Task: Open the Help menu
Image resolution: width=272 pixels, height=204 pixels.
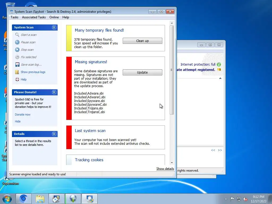Action: pyautogui.click(x=66, y=17)
